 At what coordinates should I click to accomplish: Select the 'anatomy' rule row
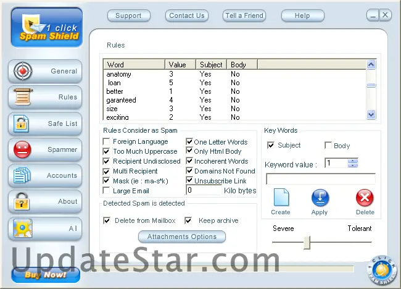tap(235, 74)
